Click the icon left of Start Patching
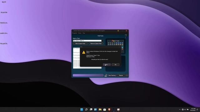Image resolution: width=200 pixels, height=112 pixels. (106, 75)
